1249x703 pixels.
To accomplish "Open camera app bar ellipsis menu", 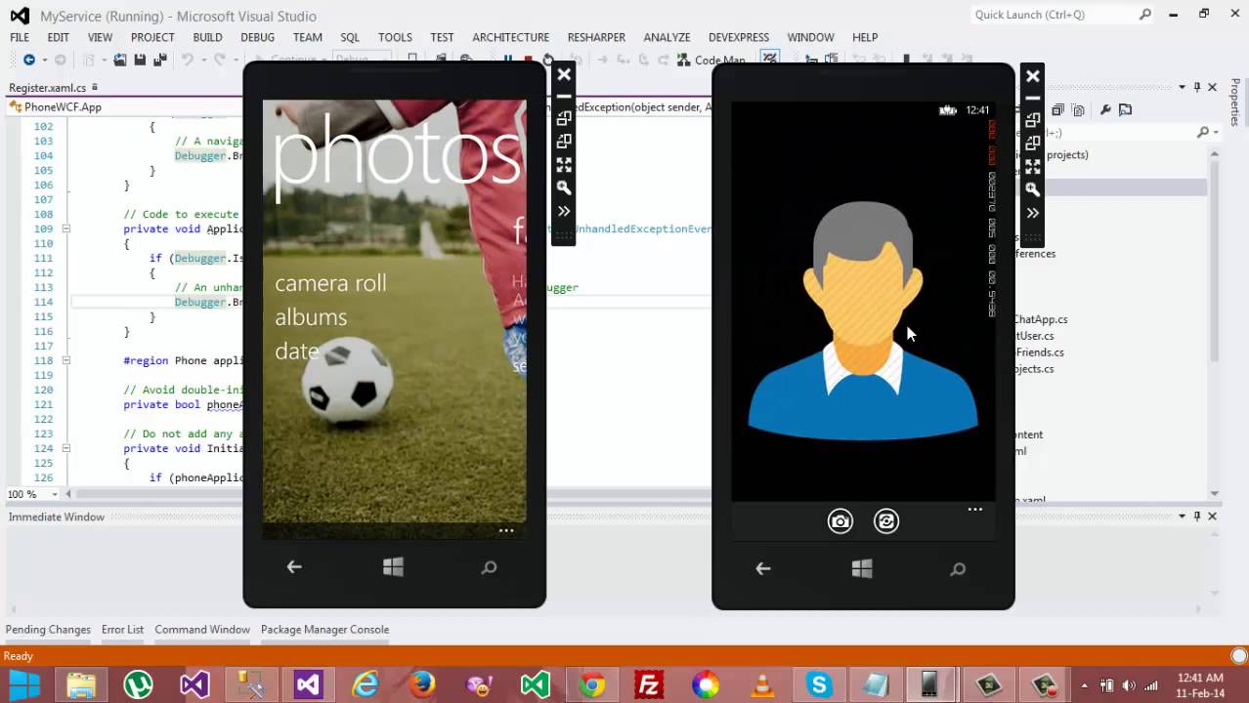I will click(974, 510).
